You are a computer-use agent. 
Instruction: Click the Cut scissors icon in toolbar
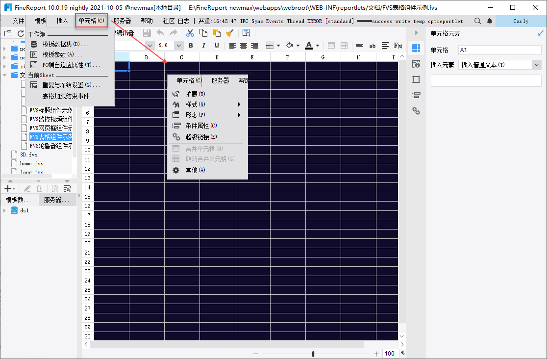(x=190, y=33)
